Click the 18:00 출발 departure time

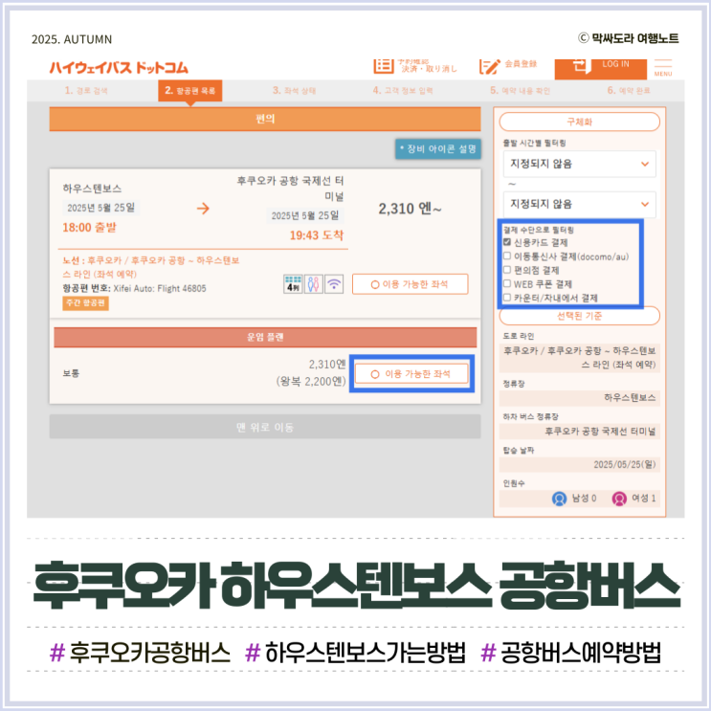point(89,227)
